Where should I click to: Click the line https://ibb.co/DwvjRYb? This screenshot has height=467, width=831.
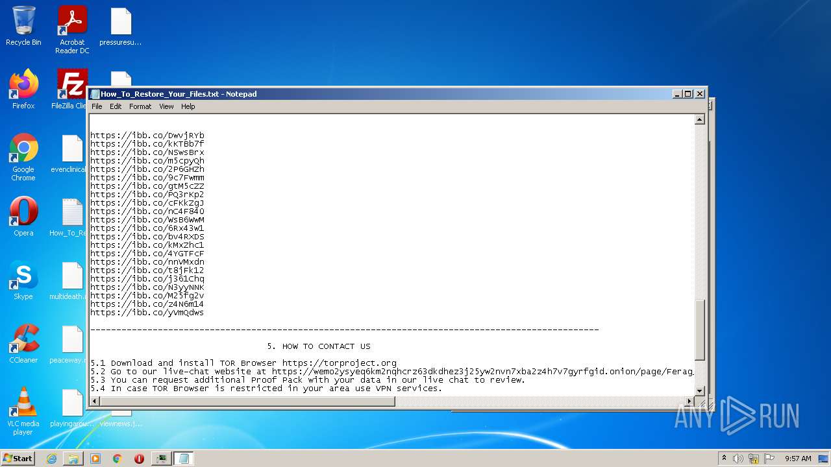tap(147, 136)
